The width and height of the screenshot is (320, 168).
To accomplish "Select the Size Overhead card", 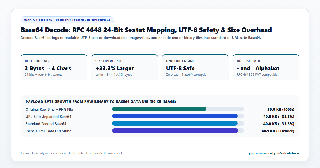I will click(x=125, y=67).
